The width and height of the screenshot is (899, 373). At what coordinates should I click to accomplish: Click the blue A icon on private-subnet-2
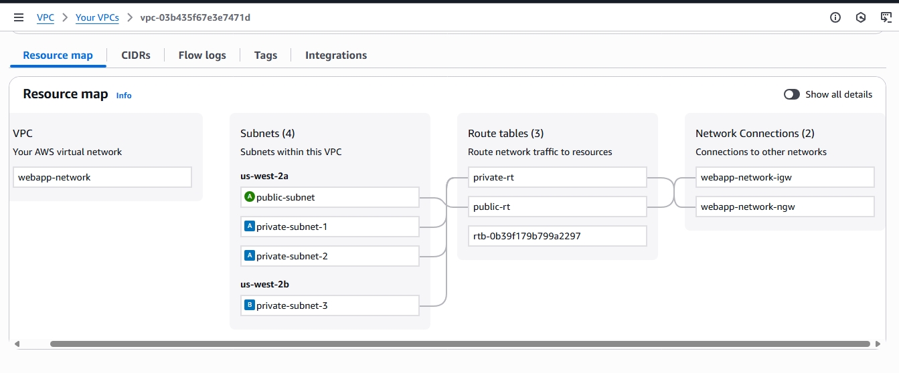click(250, 256)
